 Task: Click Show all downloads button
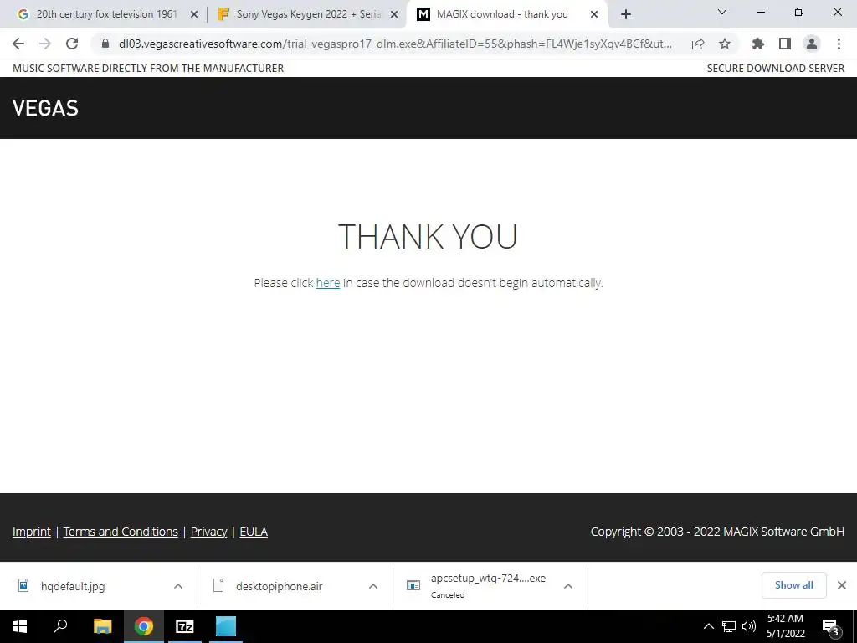(794, 585)
